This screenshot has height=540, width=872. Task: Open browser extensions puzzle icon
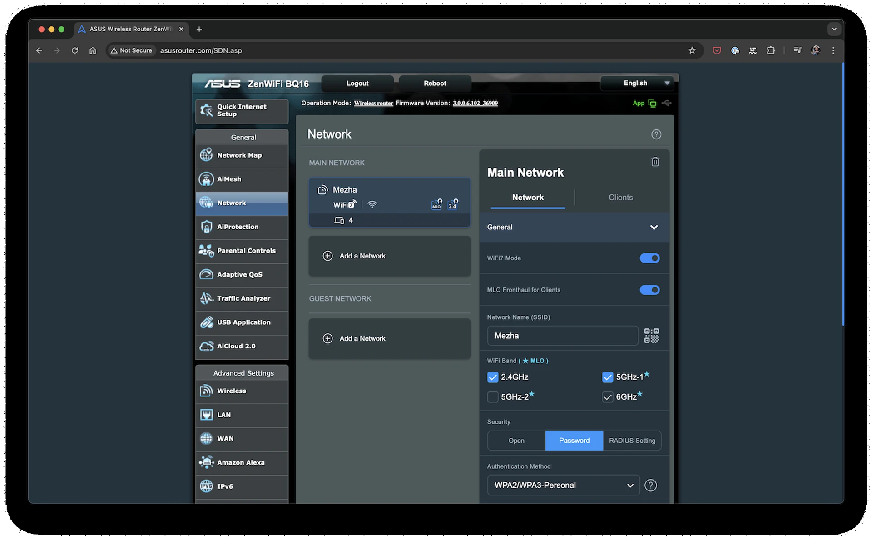[771, 50]
